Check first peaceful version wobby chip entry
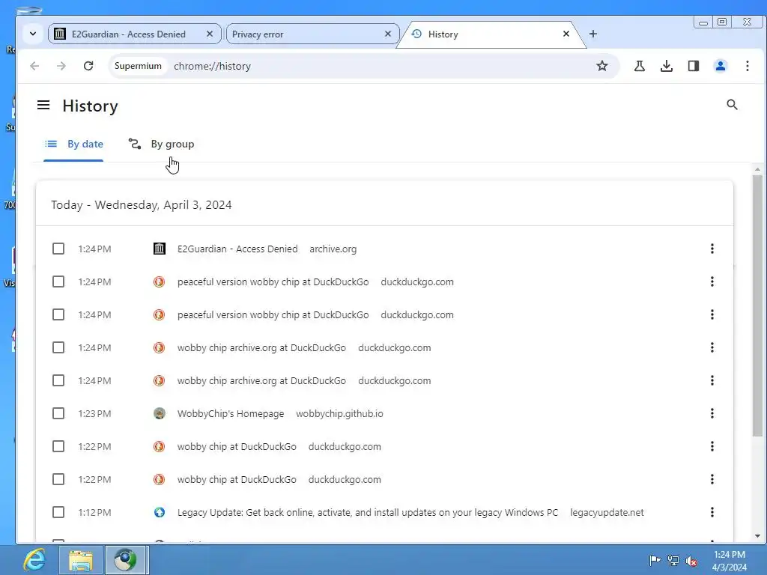The width and height of the screenshot is (767, 575). [58, 282]
